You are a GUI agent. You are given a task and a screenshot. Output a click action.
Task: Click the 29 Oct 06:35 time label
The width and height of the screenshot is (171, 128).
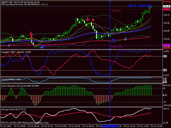[x=33, y=126]
